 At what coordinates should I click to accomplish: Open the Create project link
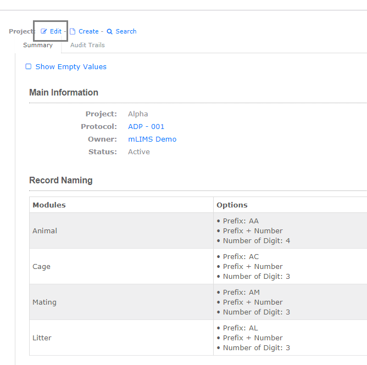[88, 31]
